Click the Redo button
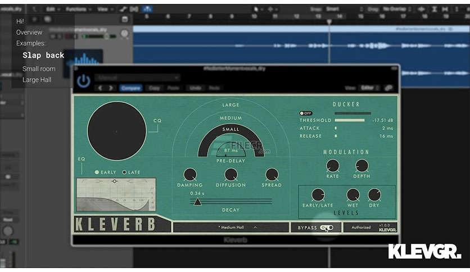 point(214,88)
